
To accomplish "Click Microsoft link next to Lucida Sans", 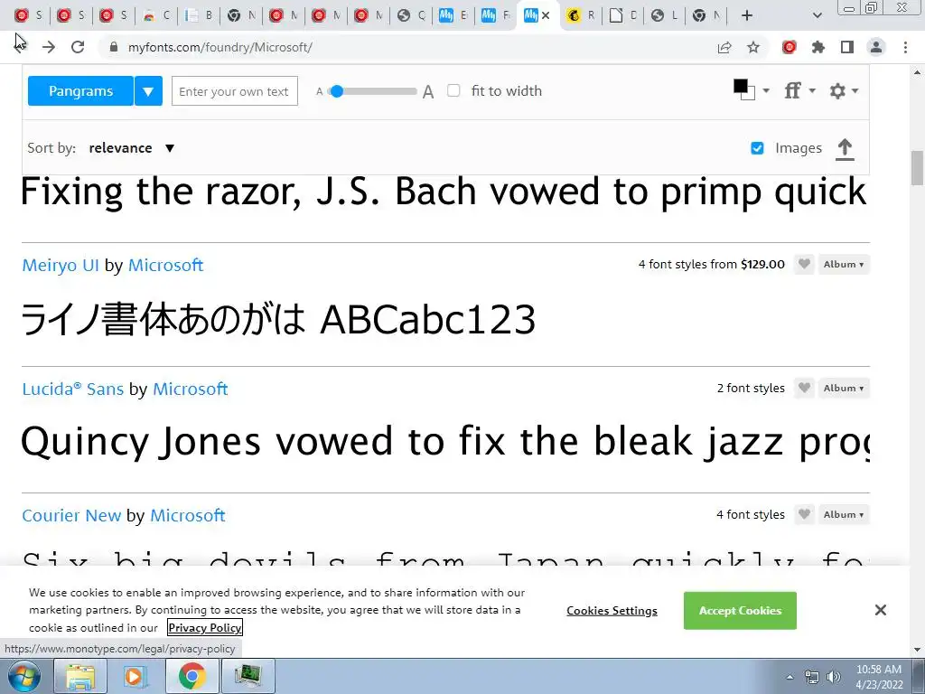I will coord(190,389).
